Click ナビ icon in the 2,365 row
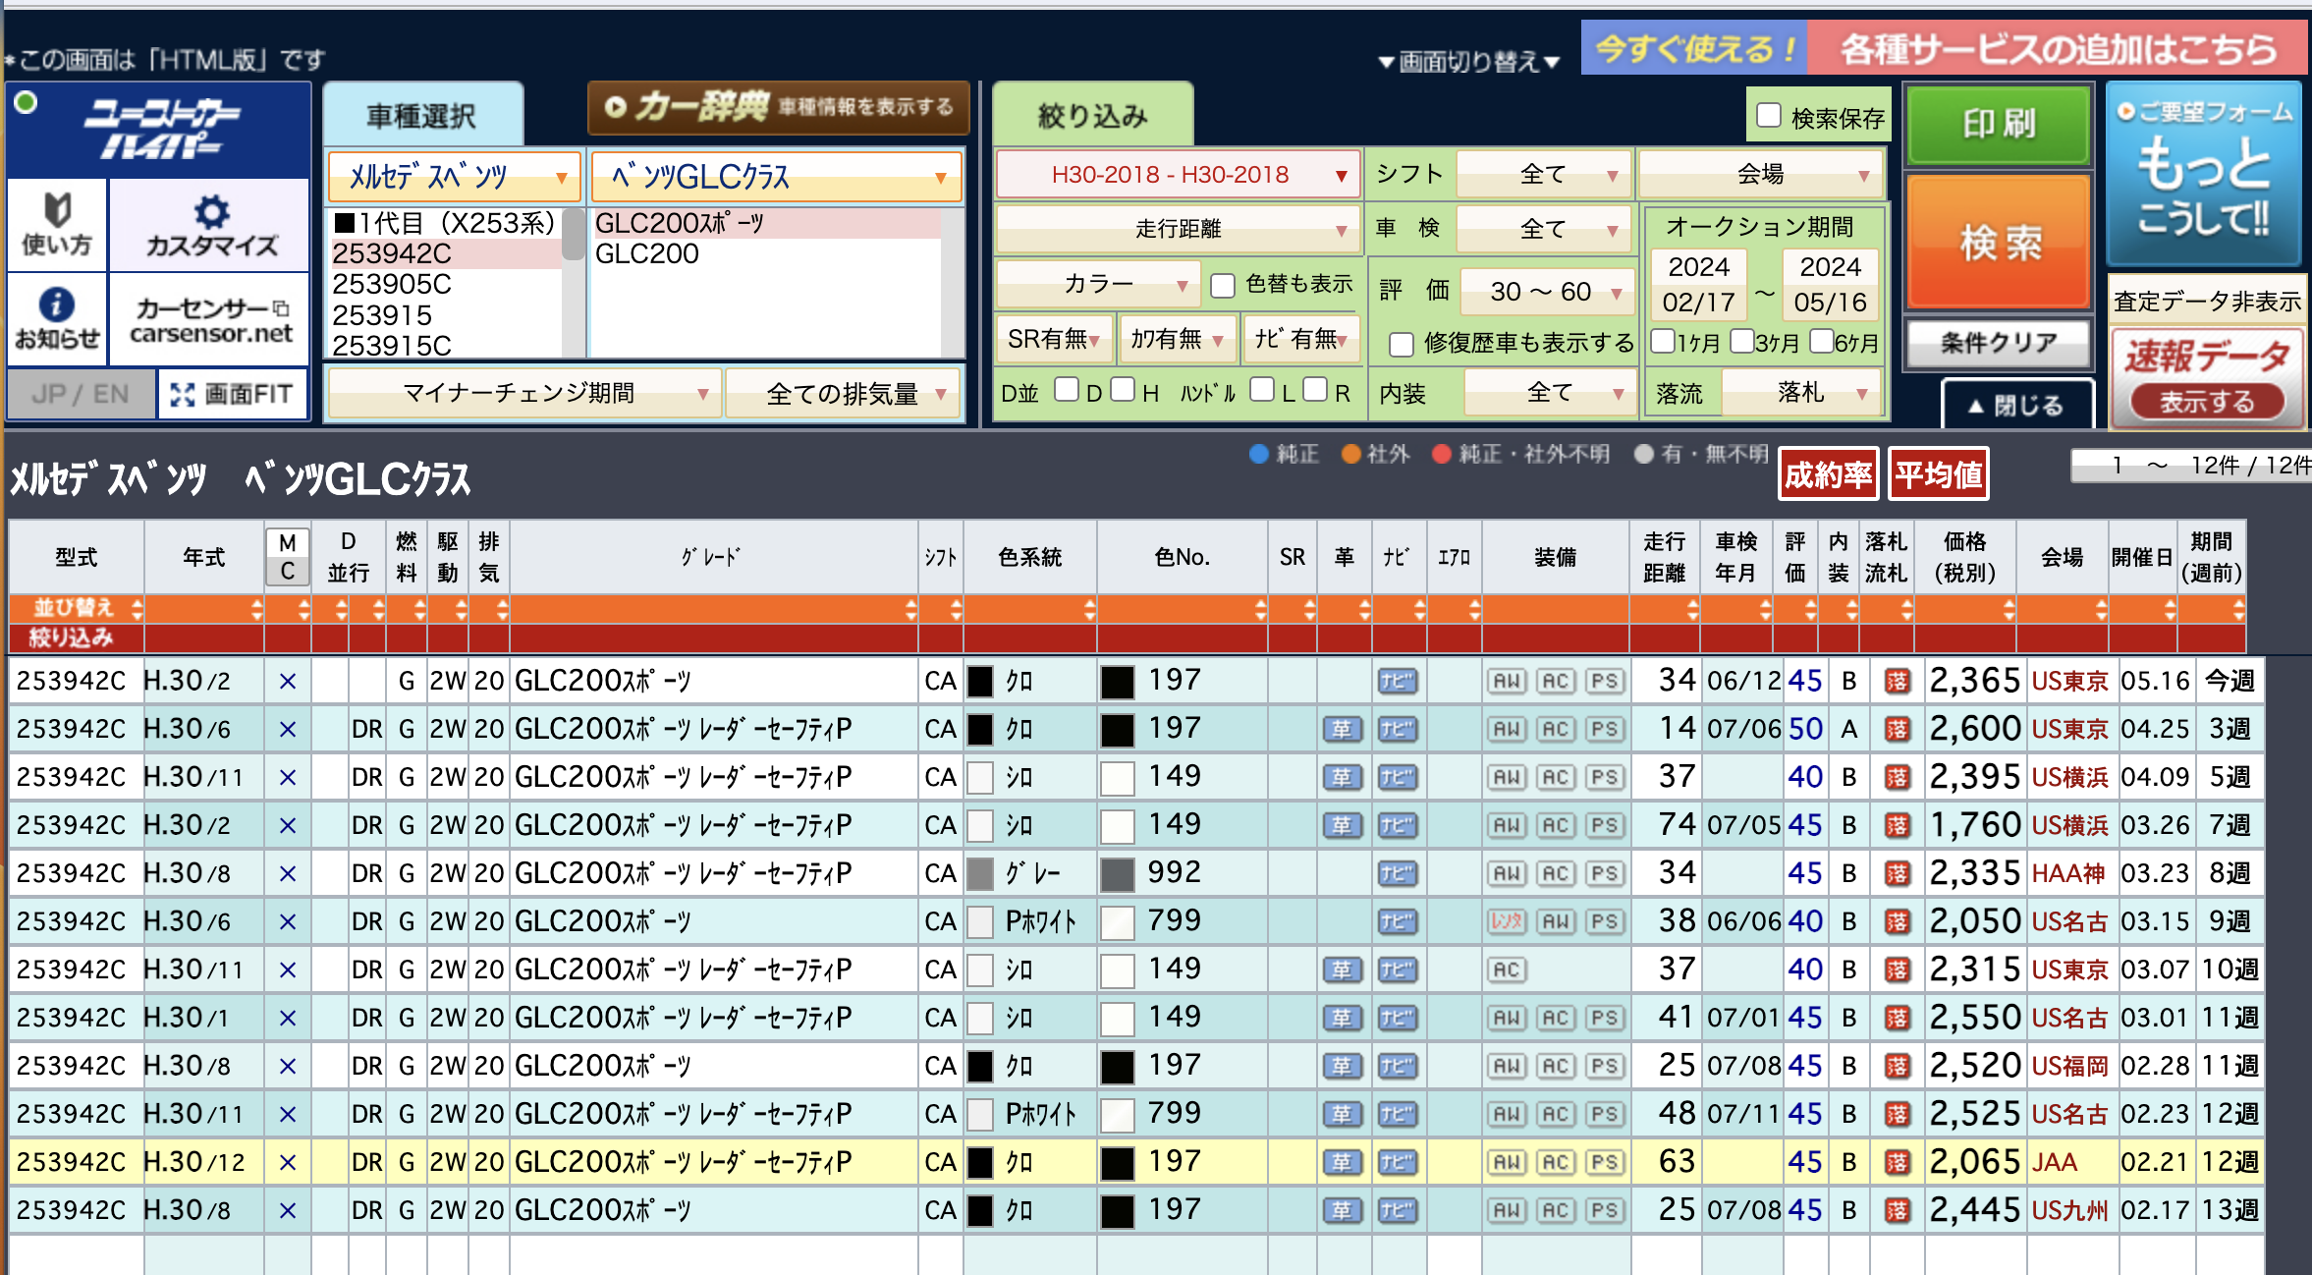This screenshot has height=1275, width=2312. click(x=1397, y=681)
